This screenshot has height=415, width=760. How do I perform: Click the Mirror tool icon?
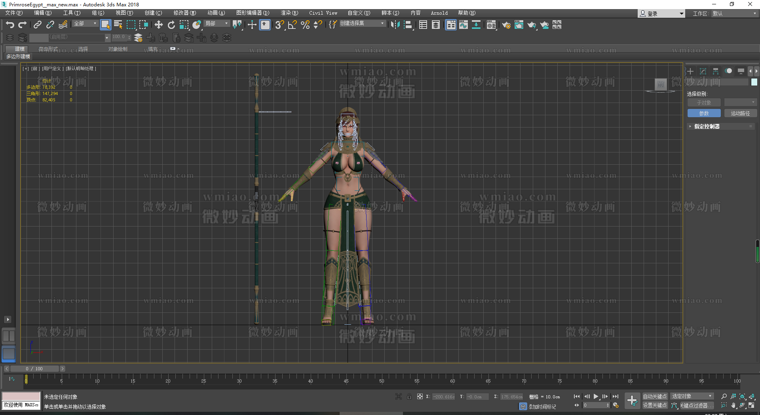tap(395, 25)
